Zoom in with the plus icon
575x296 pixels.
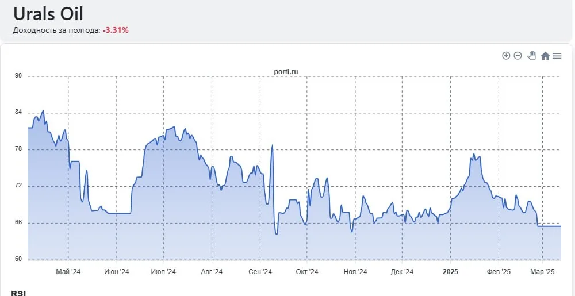coord(506,56)
